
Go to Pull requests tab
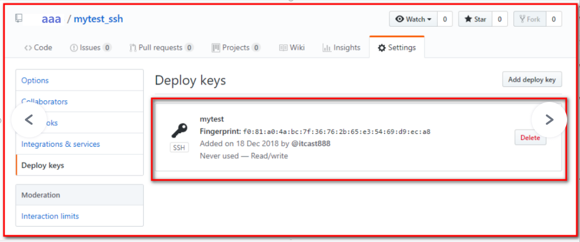[161, 47]
